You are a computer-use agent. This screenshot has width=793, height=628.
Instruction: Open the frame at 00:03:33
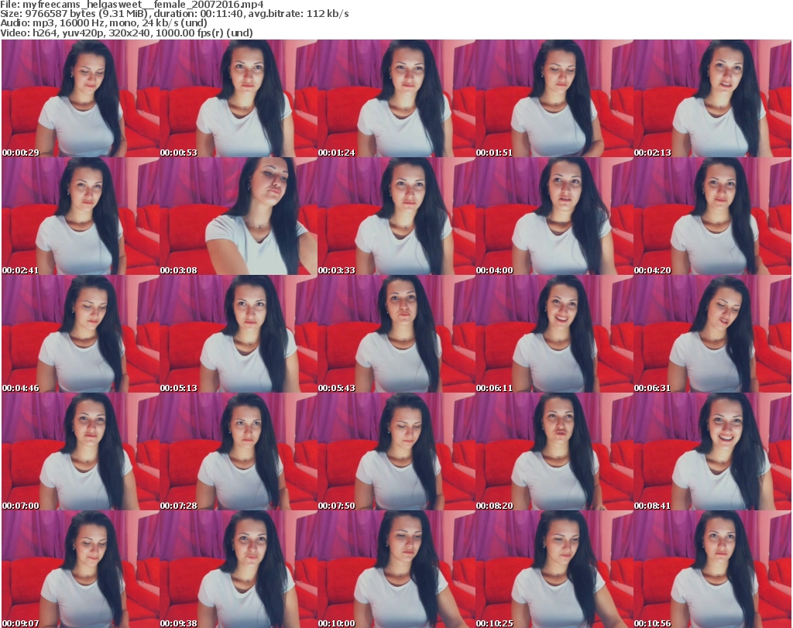[396, 216]
